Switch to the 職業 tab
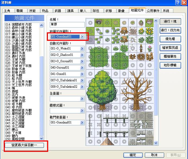The height and width of the screenshot is (159, 188). pos(21,11)
